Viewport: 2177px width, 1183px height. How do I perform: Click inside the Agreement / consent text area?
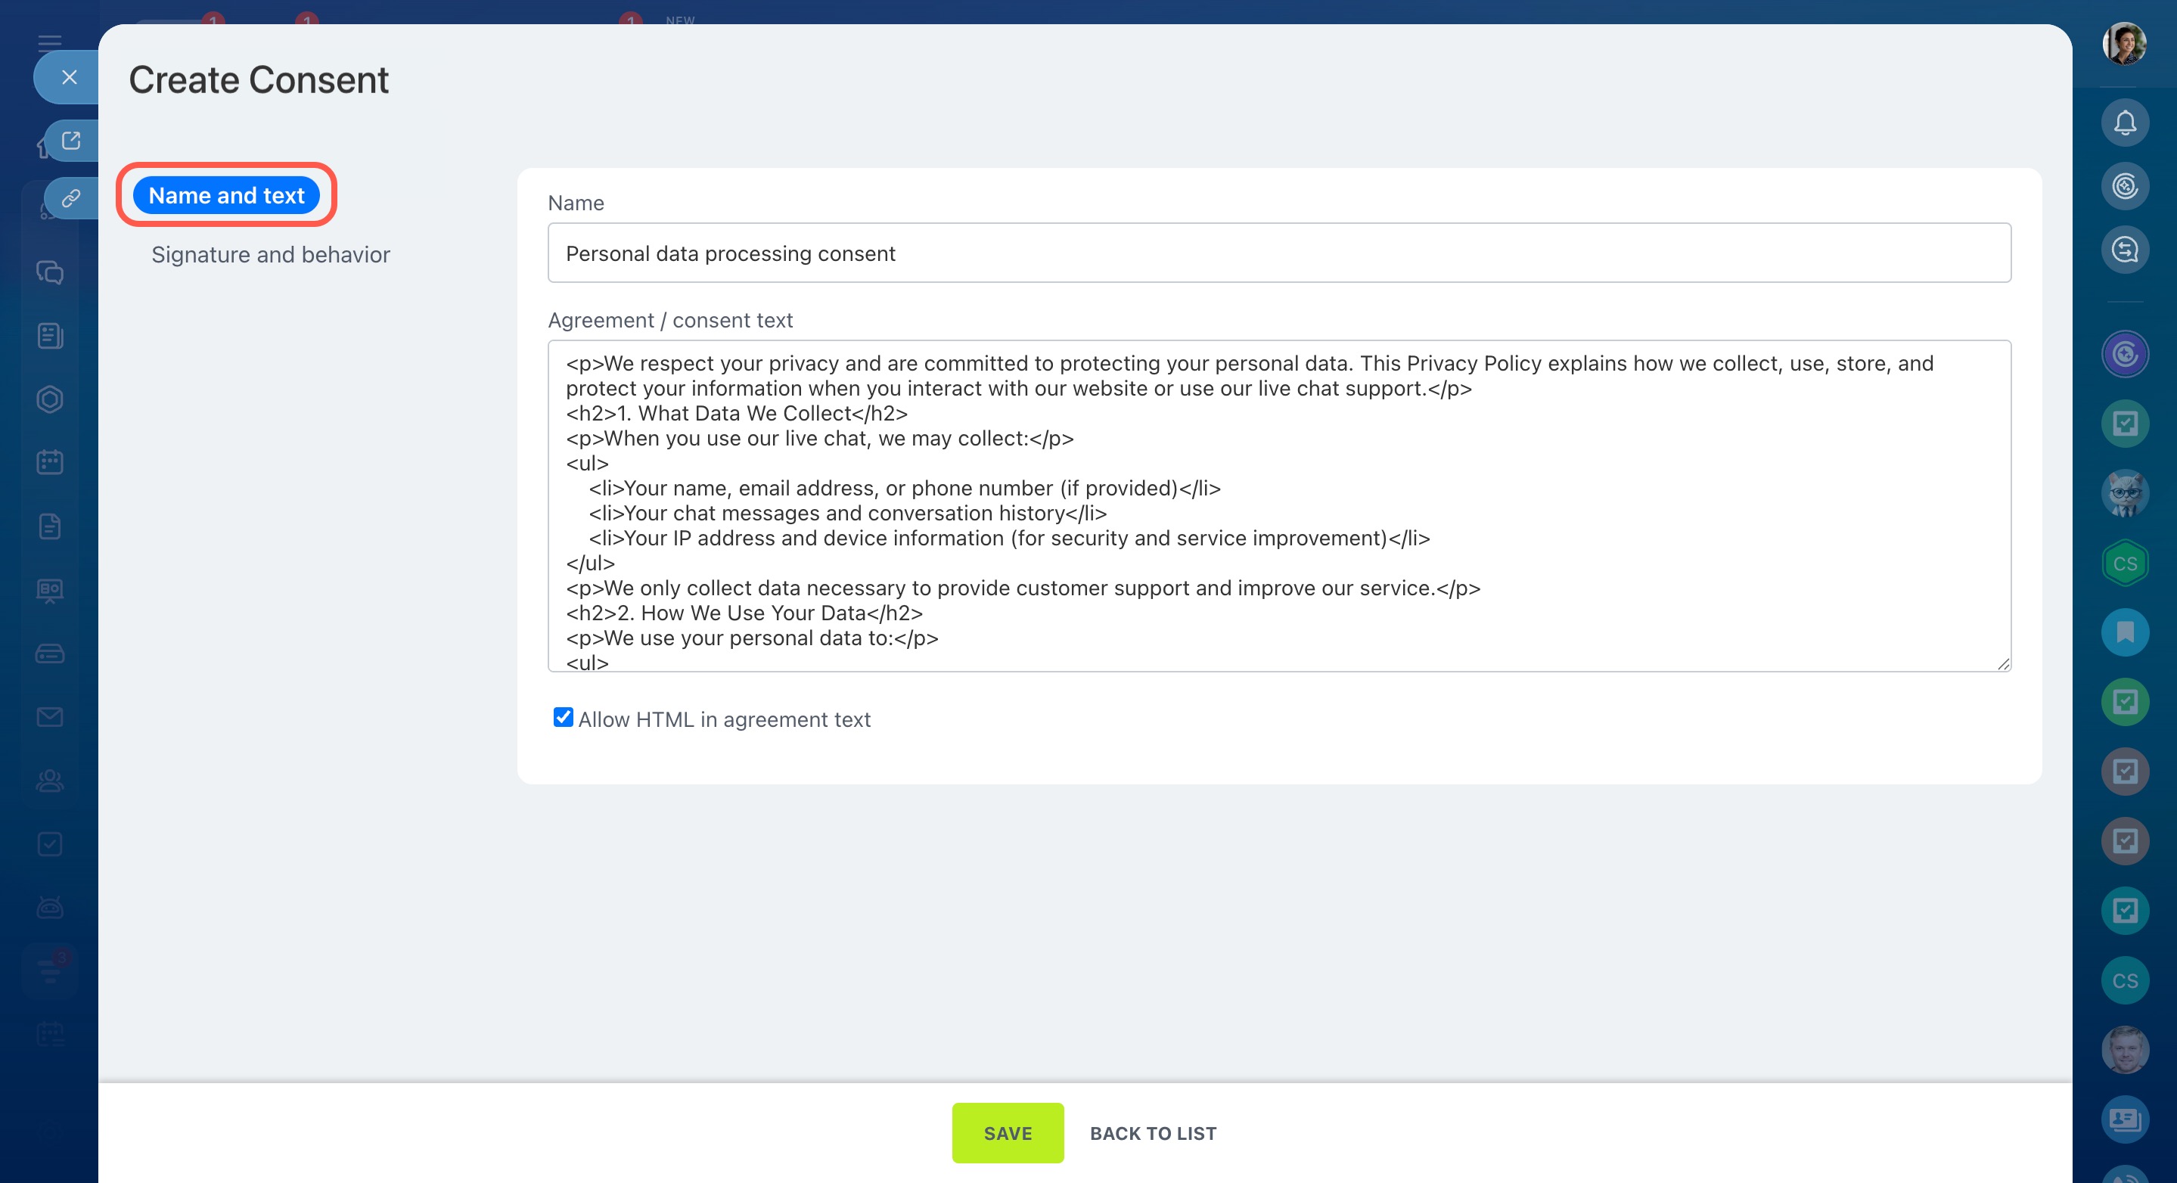pyautogui.click(x=1278, y=505)
